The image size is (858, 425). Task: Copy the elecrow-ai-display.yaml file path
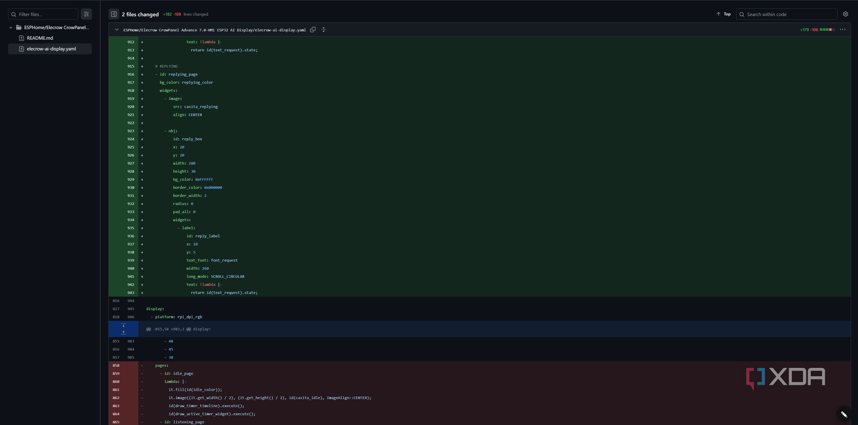tap(313, 30)
